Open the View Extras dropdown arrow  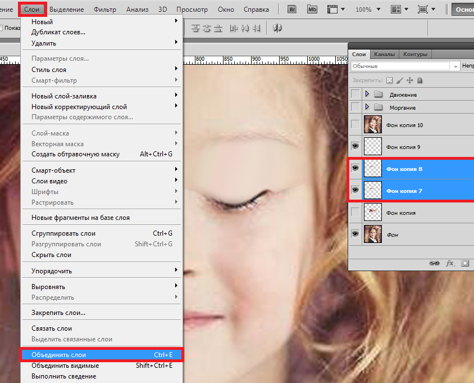[343, 10]
